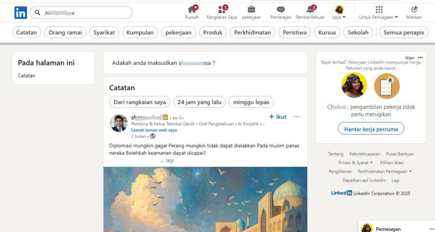
Task: Select the Produk filter
Action: 213,32
